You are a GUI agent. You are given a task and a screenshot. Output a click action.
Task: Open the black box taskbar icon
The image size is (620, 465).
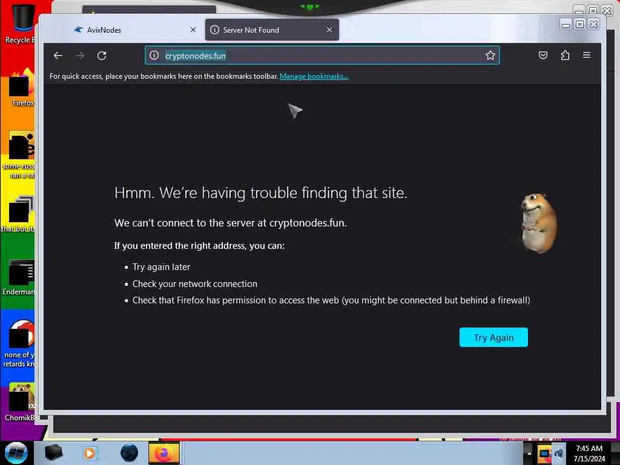(53, 453)
